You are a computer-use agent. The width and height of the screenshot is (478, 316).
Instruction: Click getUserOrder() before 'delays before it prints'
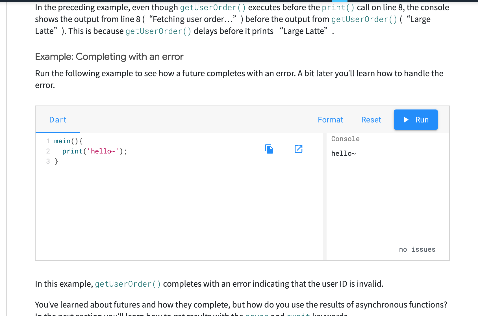pyautogui.click(x=158, y=31)
